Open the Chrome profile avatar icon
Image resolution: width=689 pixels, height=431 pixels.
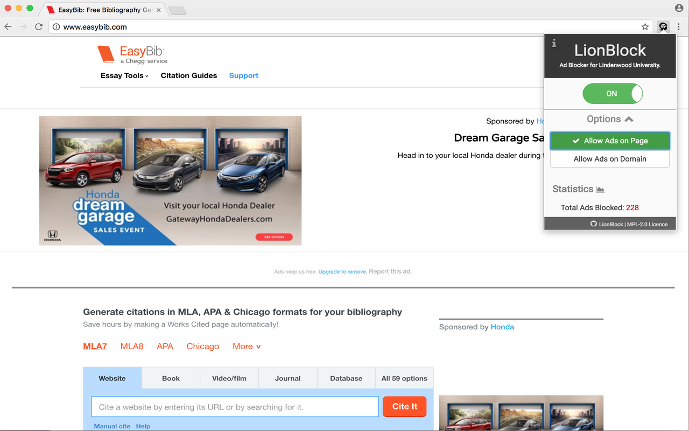click(679, 8)
